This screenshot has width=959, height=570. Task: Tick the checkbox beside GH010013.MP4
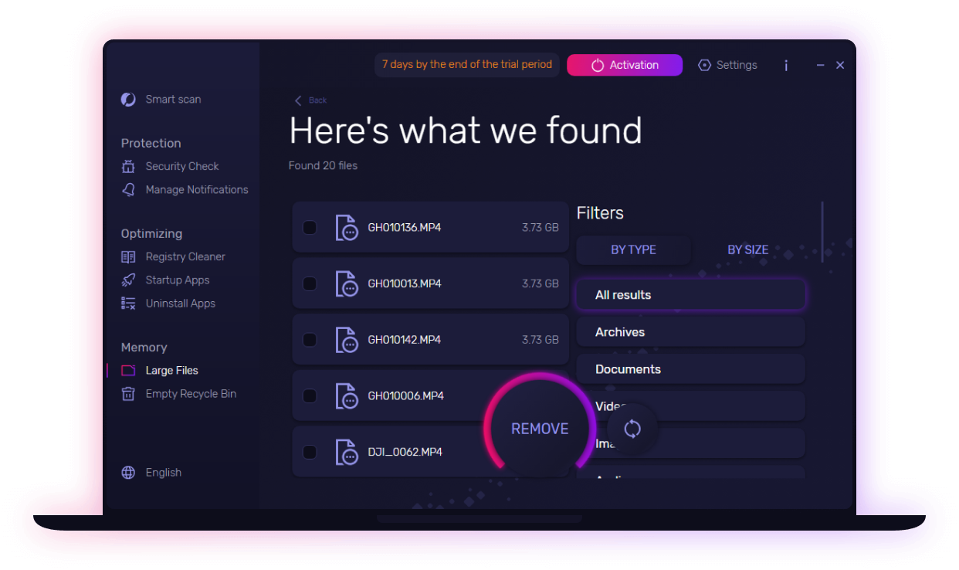(310, 283)
